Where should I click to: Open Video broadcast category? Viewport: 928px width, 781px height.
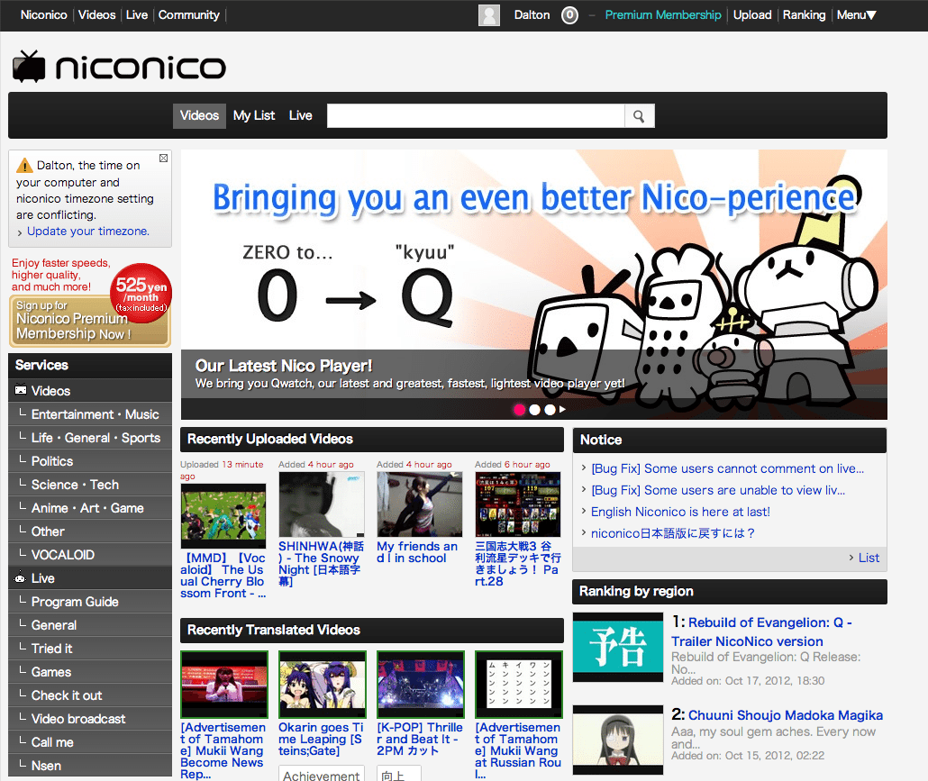tap(90, 719)
